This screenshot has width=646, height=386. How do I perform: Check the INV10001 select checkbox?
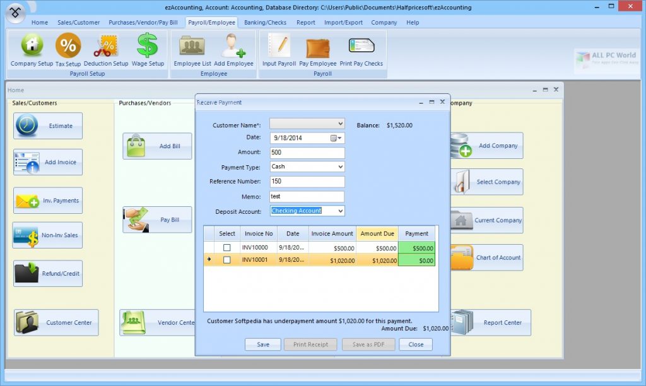pos(226,260)
